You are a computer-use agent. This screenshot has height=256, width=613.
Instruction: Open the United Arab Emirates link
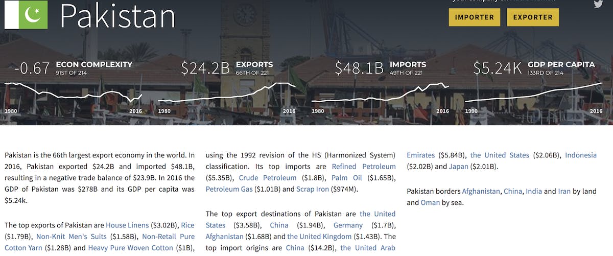pyautogui.click(x=368, y=248)
